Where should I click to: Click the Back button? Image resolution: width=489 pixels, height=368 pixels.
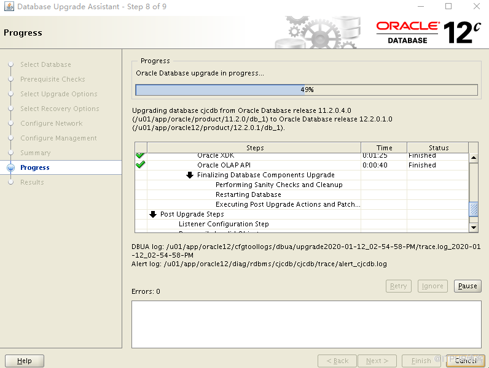click(x=337, y=361)
